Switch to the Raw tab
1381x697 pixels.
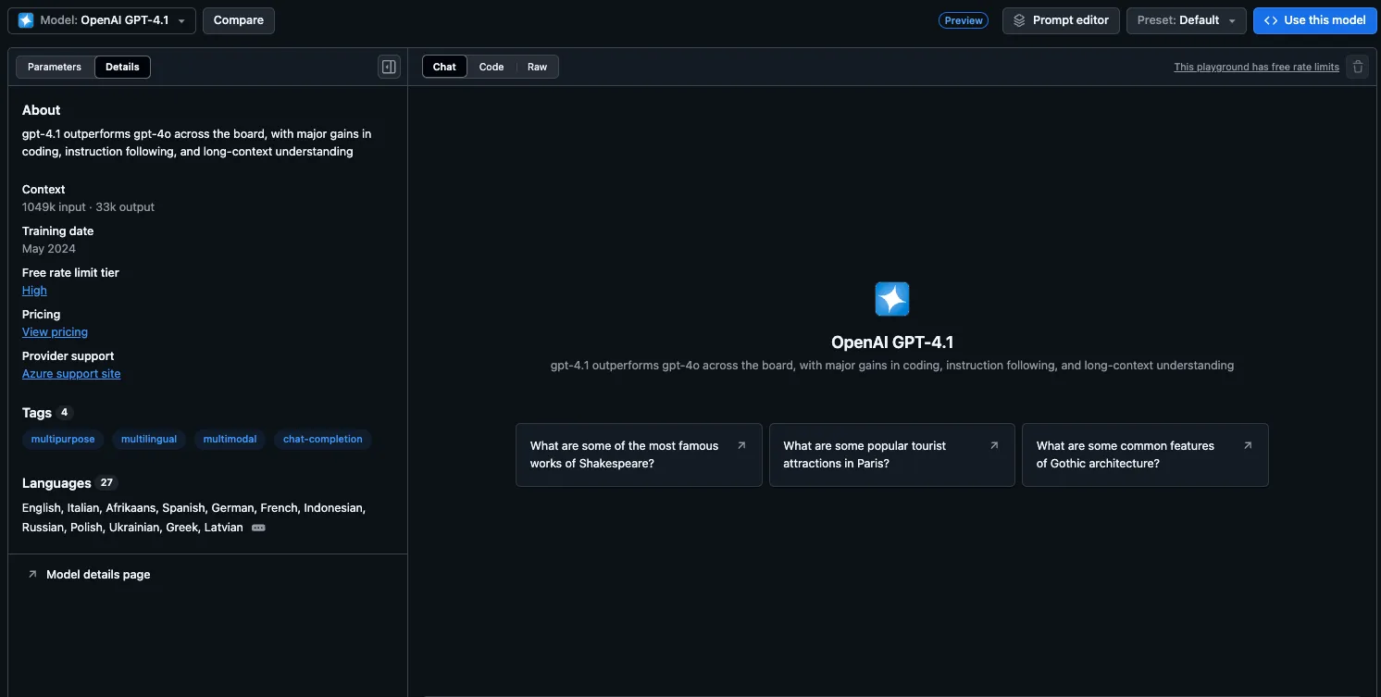click(537, 66)
